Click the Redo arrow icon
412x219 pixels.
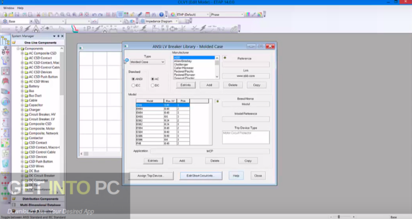point(100,14)
